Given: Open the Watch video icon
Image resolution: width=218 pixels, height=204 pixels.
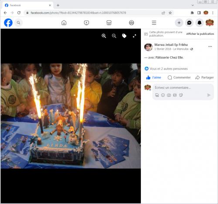Looking at the screenshot, I should click(86, 23).
